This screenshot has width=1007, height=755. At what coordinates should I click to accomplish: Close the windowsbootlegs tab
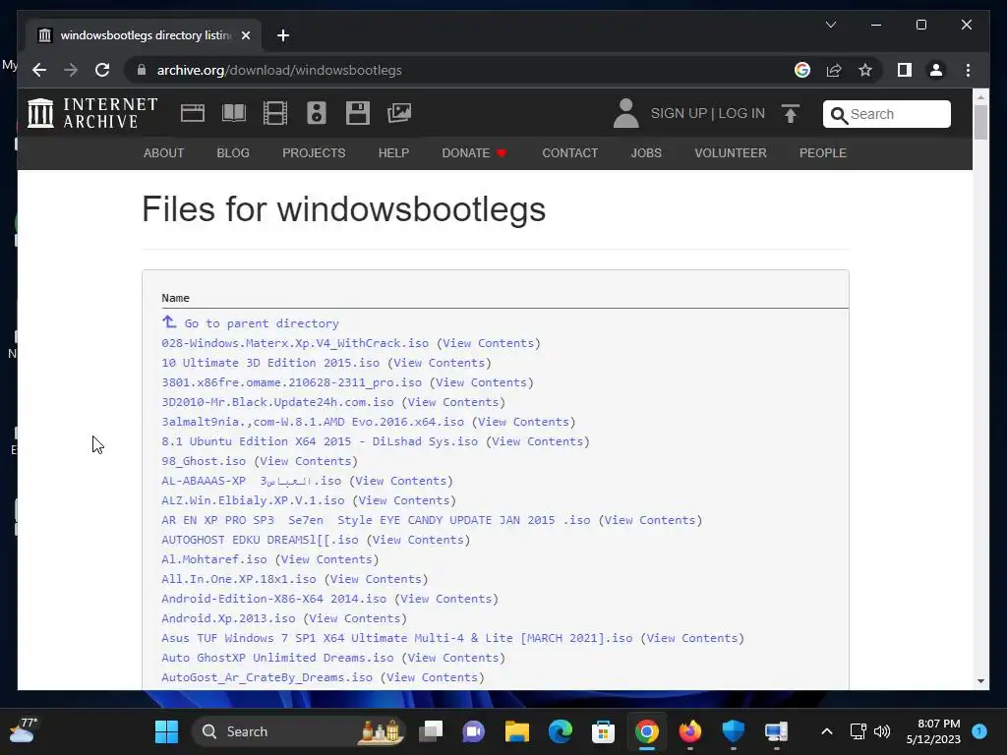click(x=245, y=35)
